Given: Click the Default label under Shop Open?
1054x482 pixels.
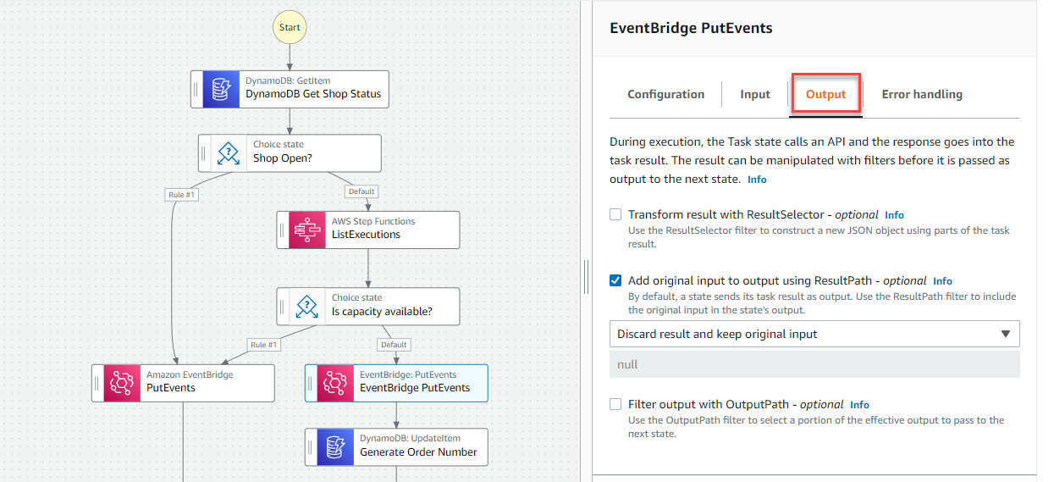Looking at the screenshot, I should point(361,191).
